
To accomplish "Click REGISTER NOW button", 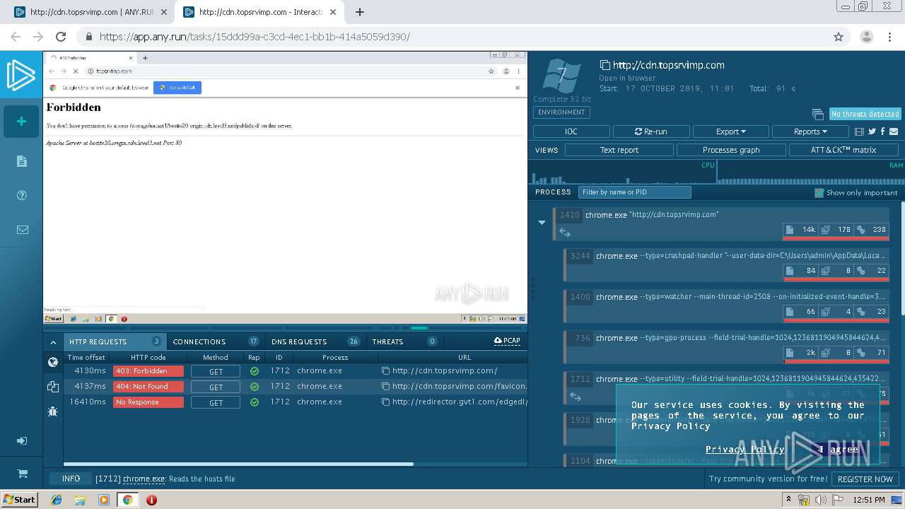I will click(865, 479).
